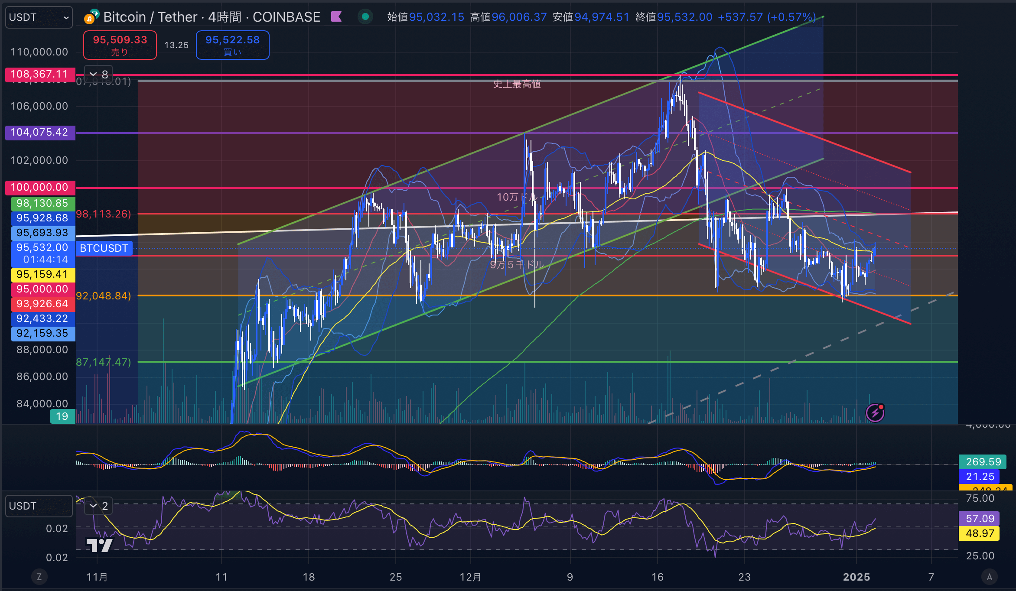Click the A auto-scale button at bottom right
Viewport: 1016px width, 591px height.
tap(989, 577)
